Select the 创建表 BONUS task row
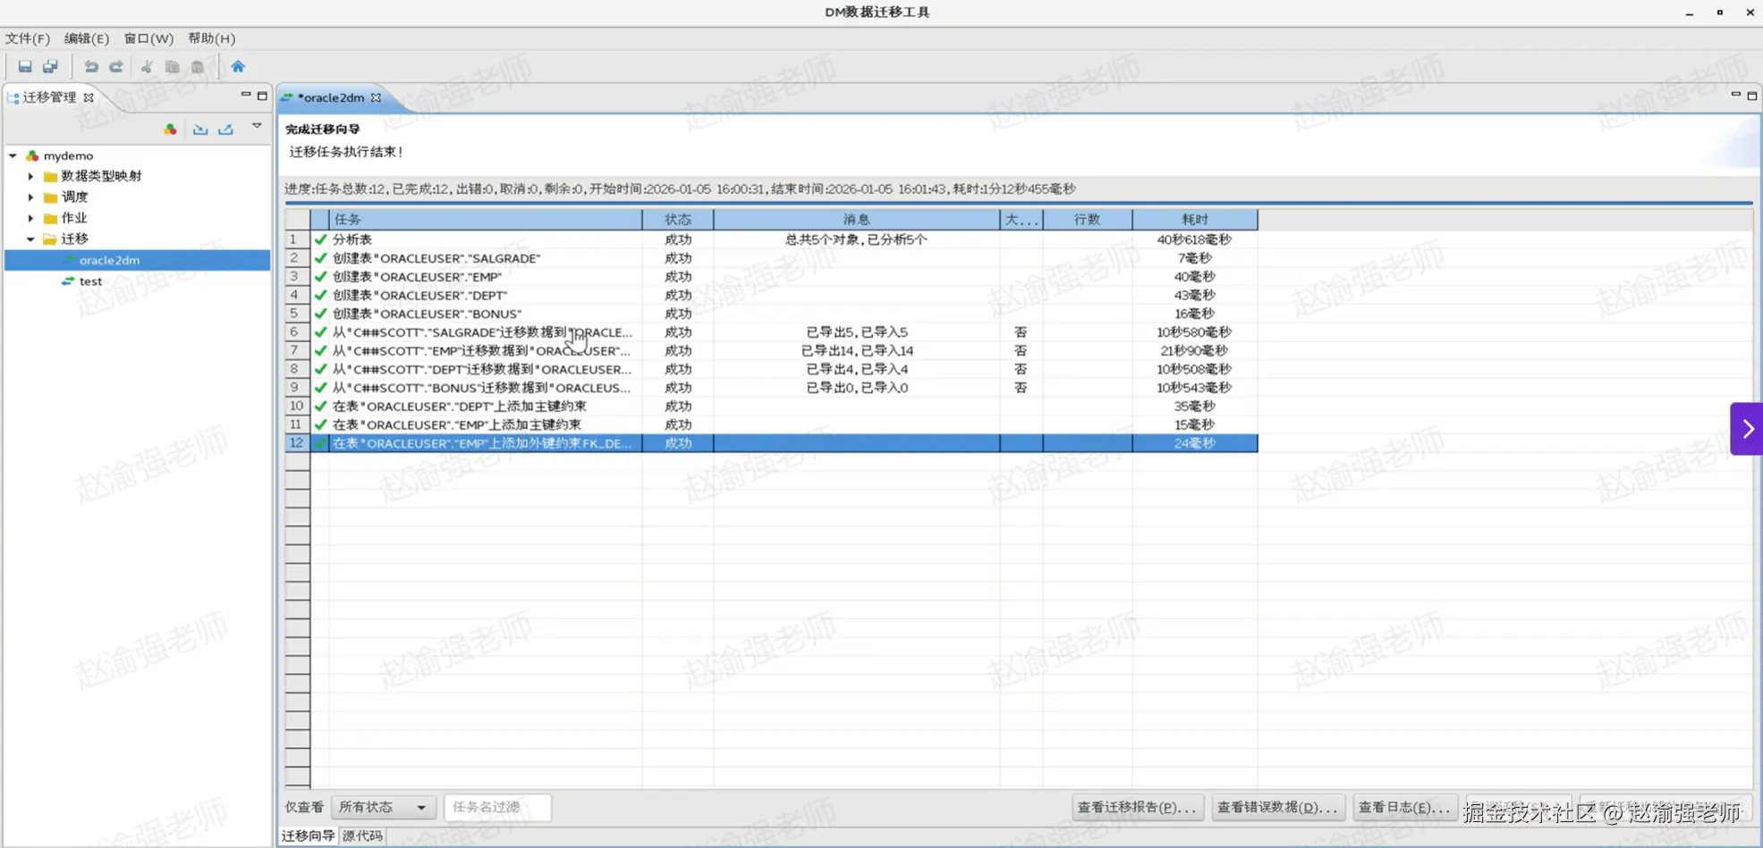The width and height of the screenshot is (1763, 848). pos(771,314)
